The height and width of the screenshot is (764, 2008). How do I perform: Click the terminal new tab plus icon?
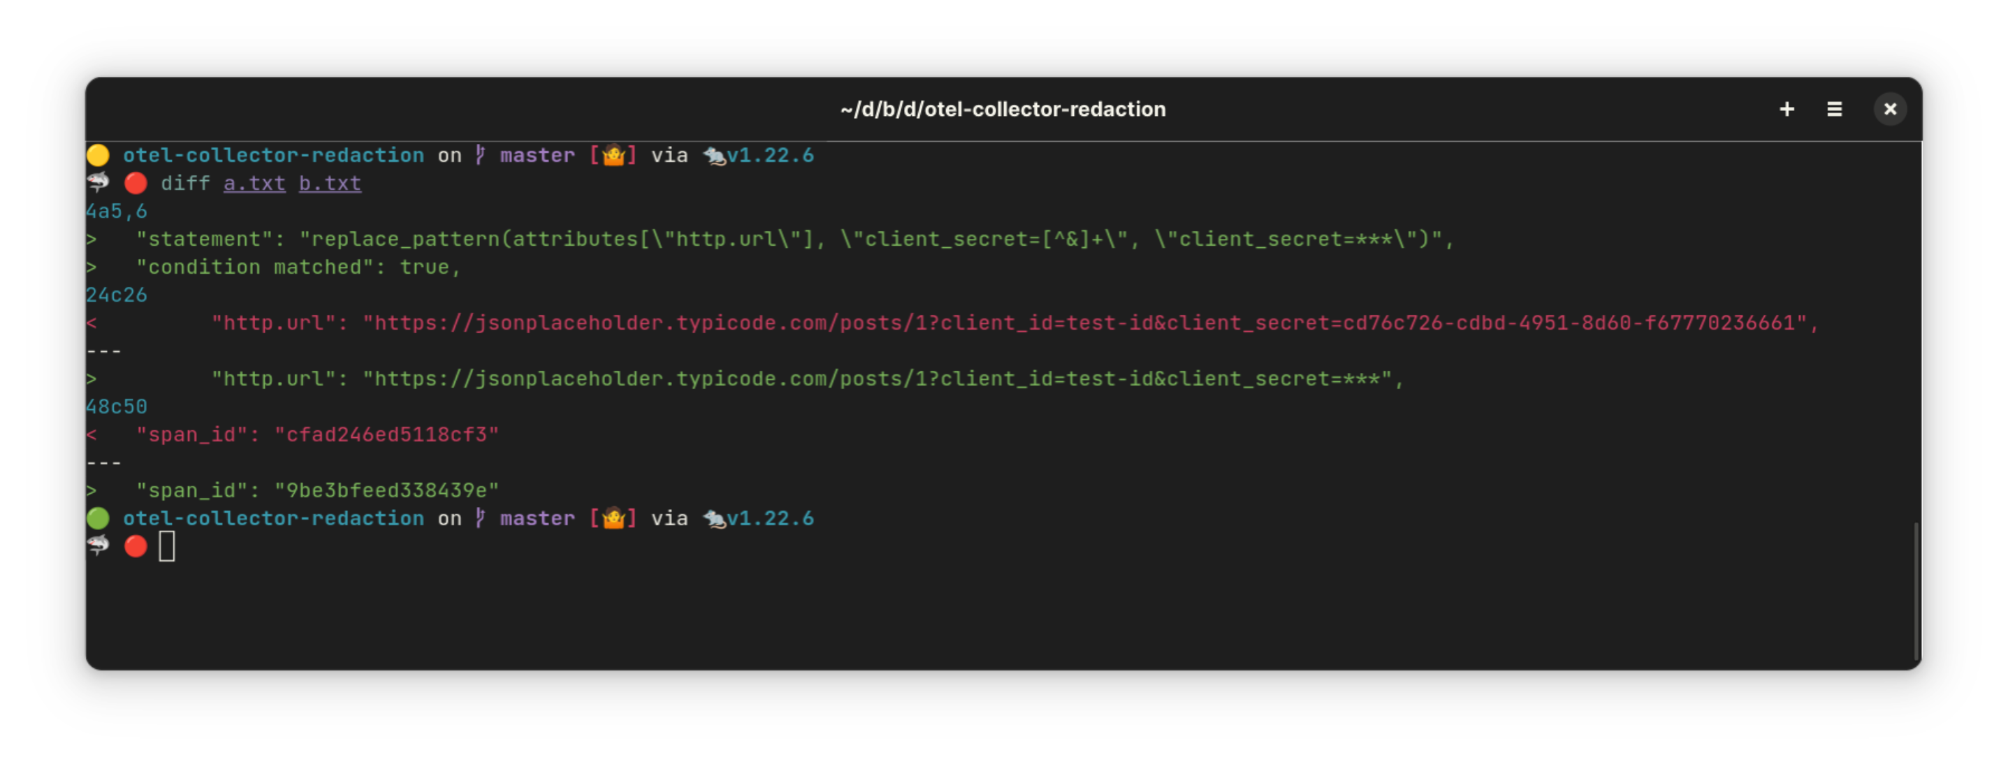tap(1788, 109)
